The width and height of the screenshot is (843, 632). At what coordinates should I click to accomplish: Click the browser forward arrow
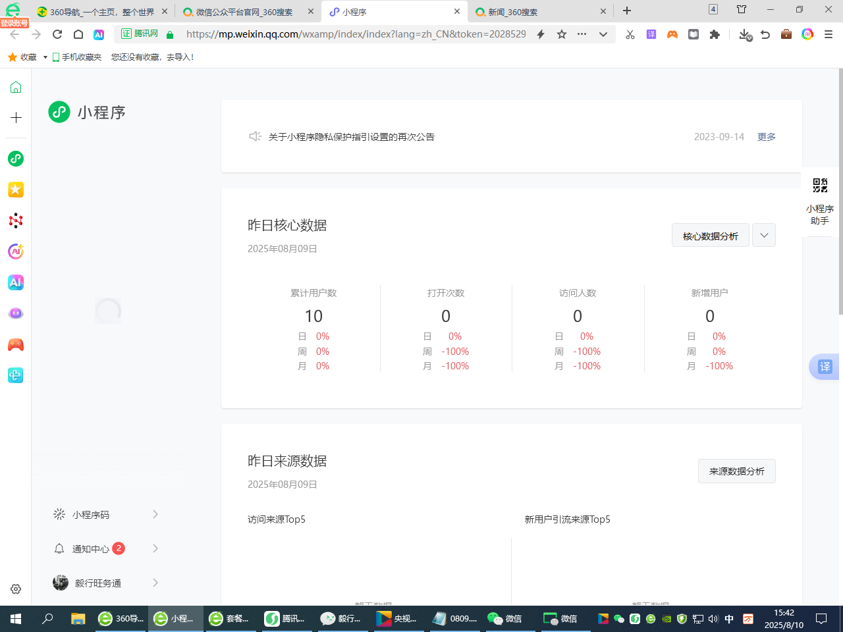click(36, 34)
